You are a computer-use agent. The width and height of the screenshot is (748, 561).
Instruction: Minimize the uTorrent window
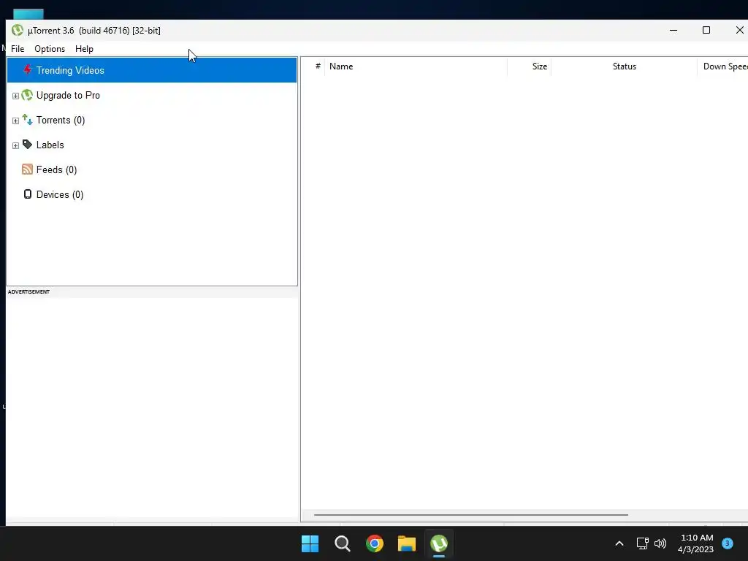coord(673,30)
